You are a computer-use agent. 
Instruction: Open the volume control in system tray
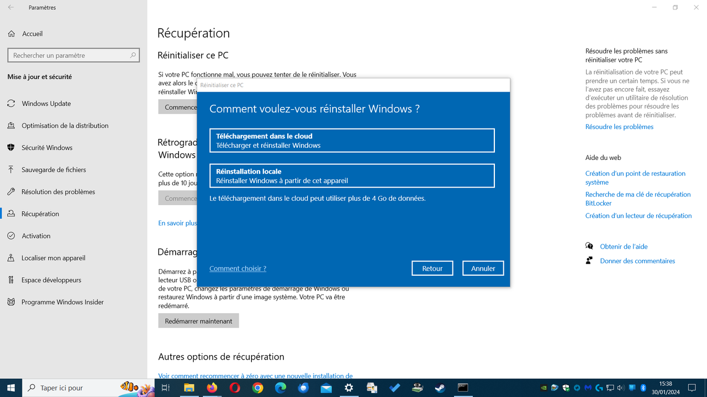point(620,388)
